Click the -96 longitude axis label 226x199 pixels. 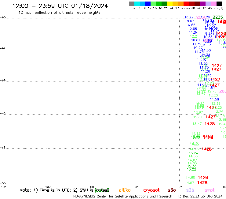(x=135, y=187)
